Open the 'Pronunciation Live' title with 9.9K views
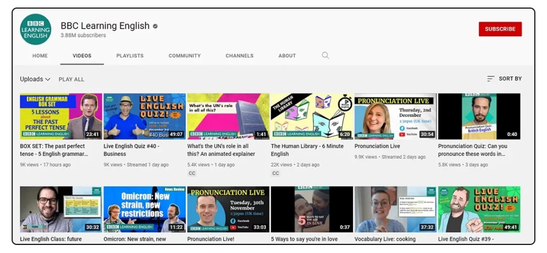 click(377, 146)
